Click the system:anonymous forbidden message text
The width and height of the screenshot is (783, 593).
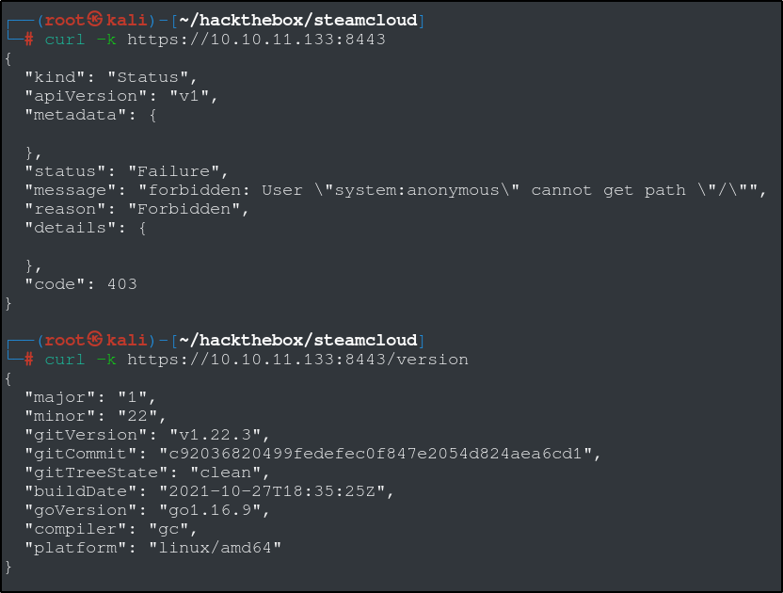click(453, 190)
